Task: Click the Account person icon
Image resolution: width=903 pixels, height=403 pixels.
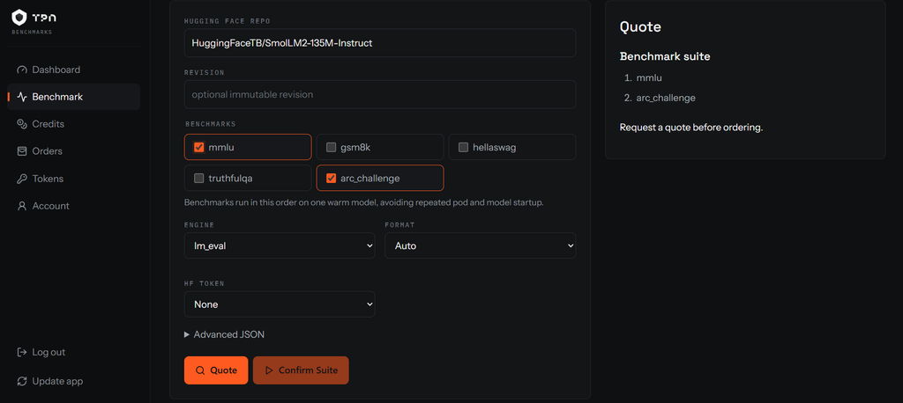Action: click(x=22, y=206)
